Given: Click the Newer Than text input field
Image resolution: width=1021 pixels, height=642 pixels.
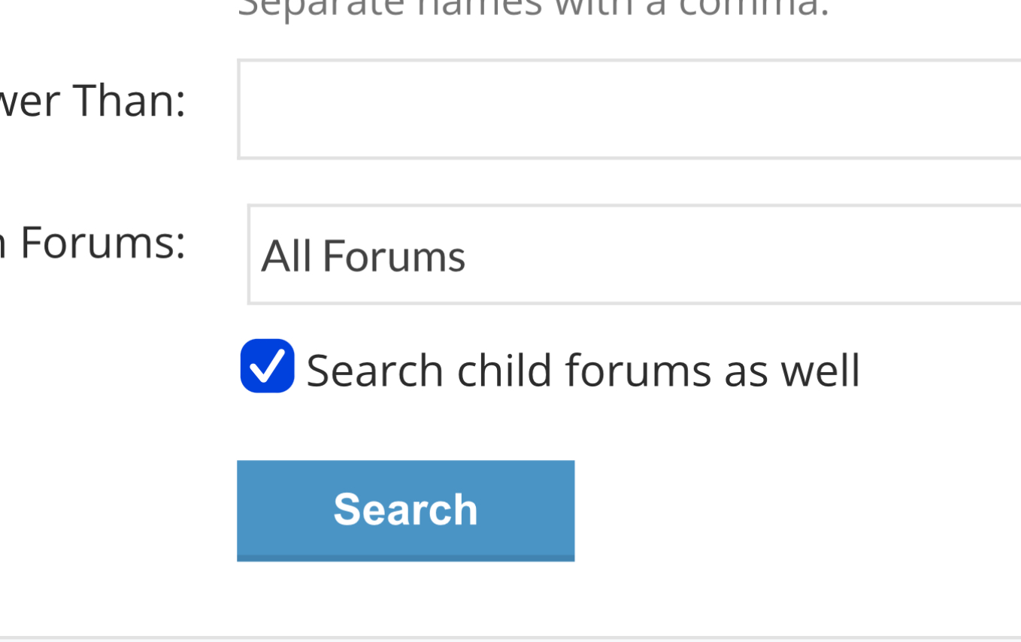Looking at the screenshot, I should (x=629, y=110).
